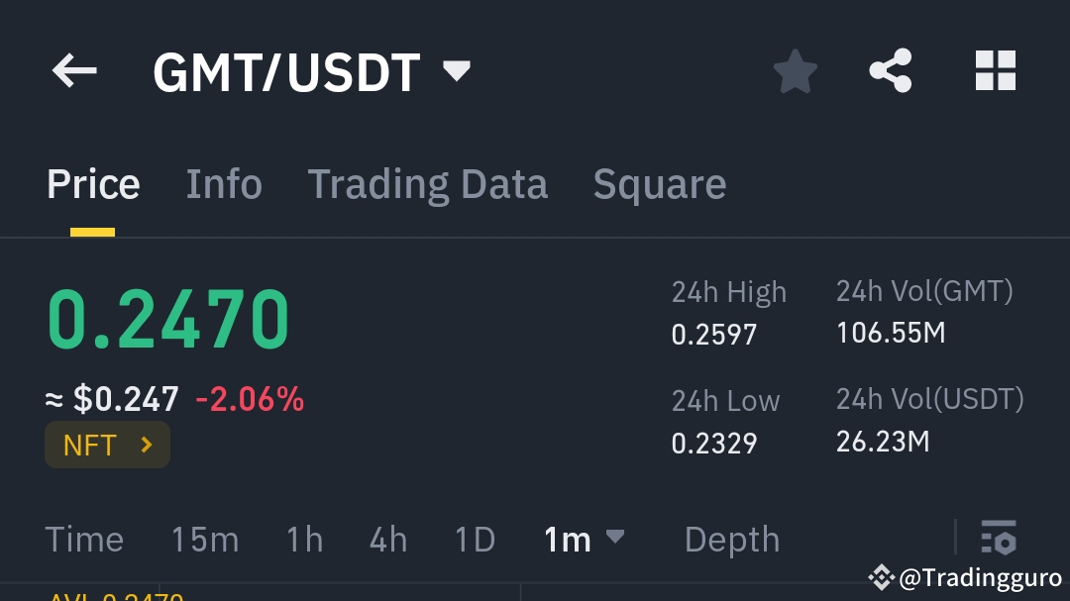Open the Depth view
Screen dimensions: 1070x601
[731, 540]
